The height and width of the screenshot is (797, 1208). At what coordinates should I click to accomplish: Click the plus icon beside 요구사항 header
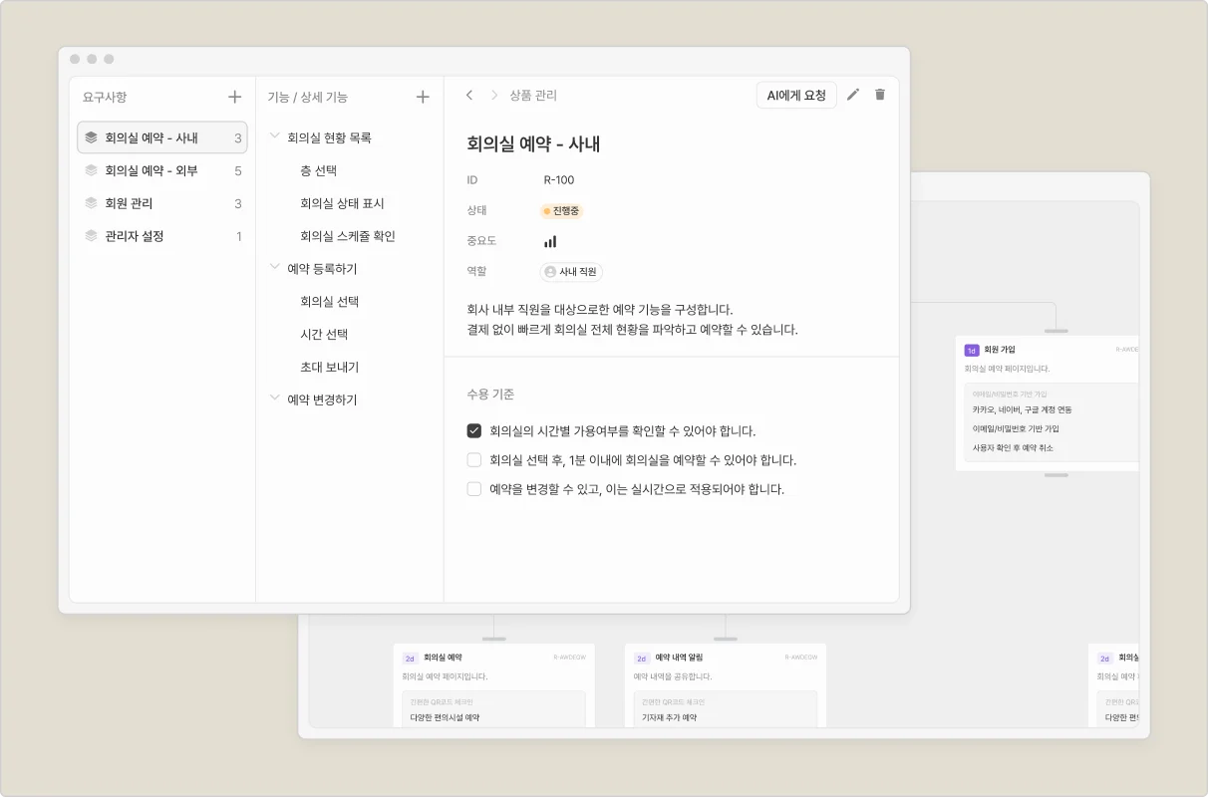click(234, 97)
